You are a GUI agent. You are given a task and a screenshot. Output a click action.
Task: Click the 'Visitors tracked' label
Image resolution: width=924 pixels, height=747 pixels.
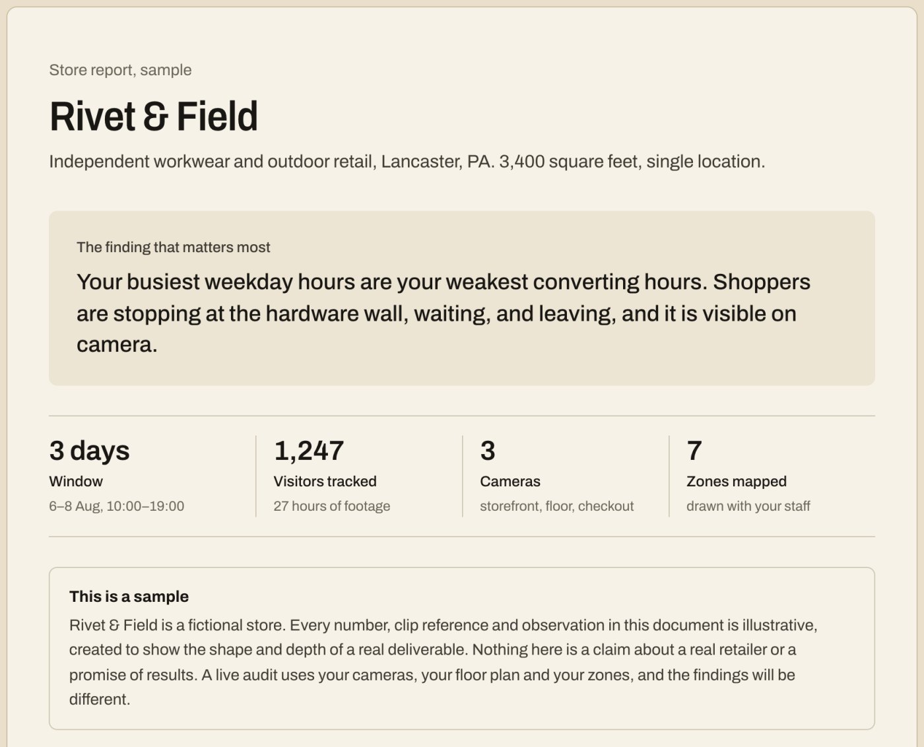click(x=325, y=482)
